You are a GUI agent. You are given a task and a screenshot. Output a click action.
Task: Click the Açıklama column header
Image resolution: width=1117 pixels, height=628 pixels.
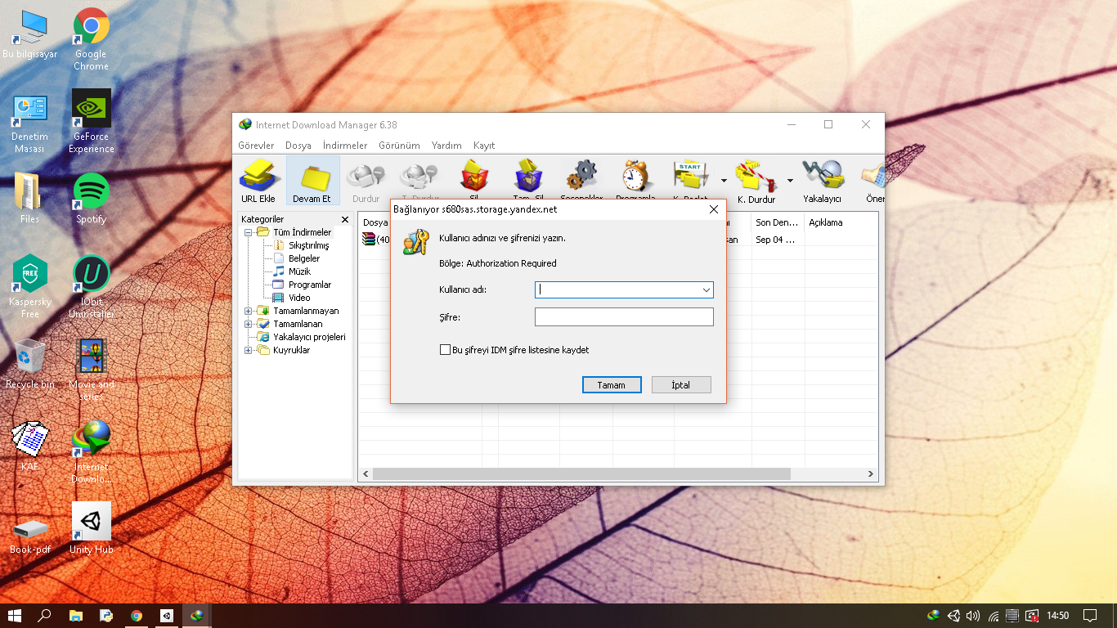pyautogui.click(x=841, y=222)
